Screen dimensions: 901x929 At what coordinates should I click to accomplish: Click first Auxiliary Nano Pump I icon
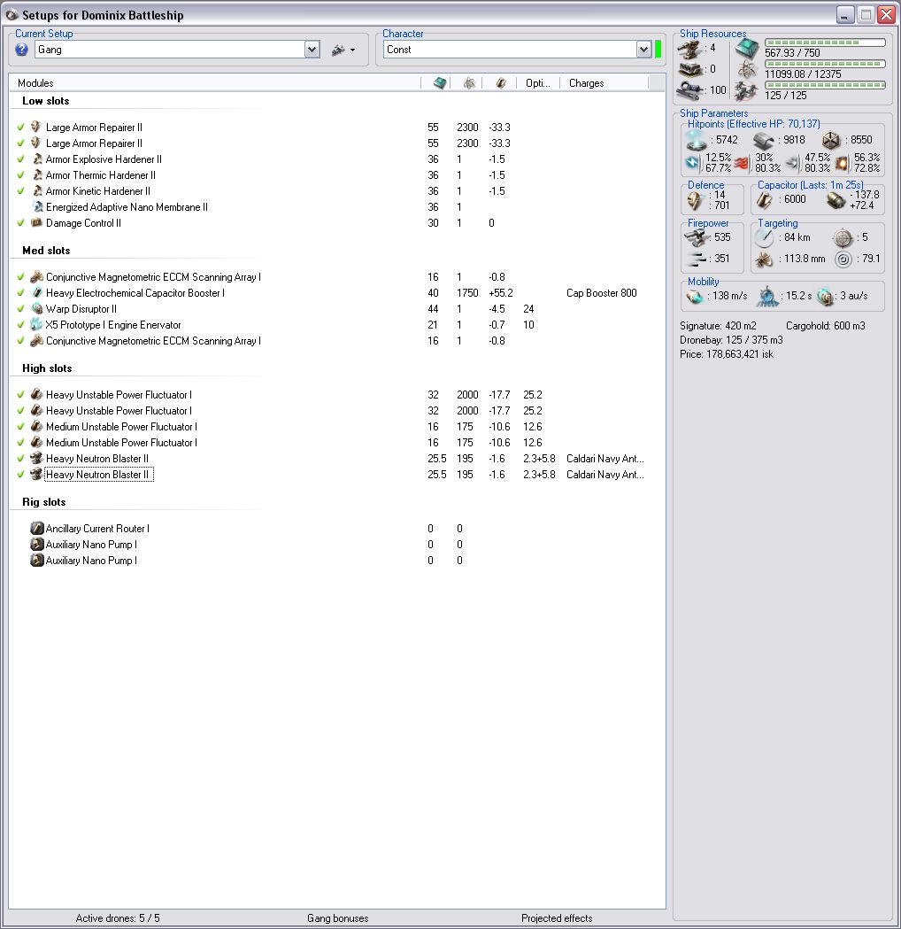point(36,544)
